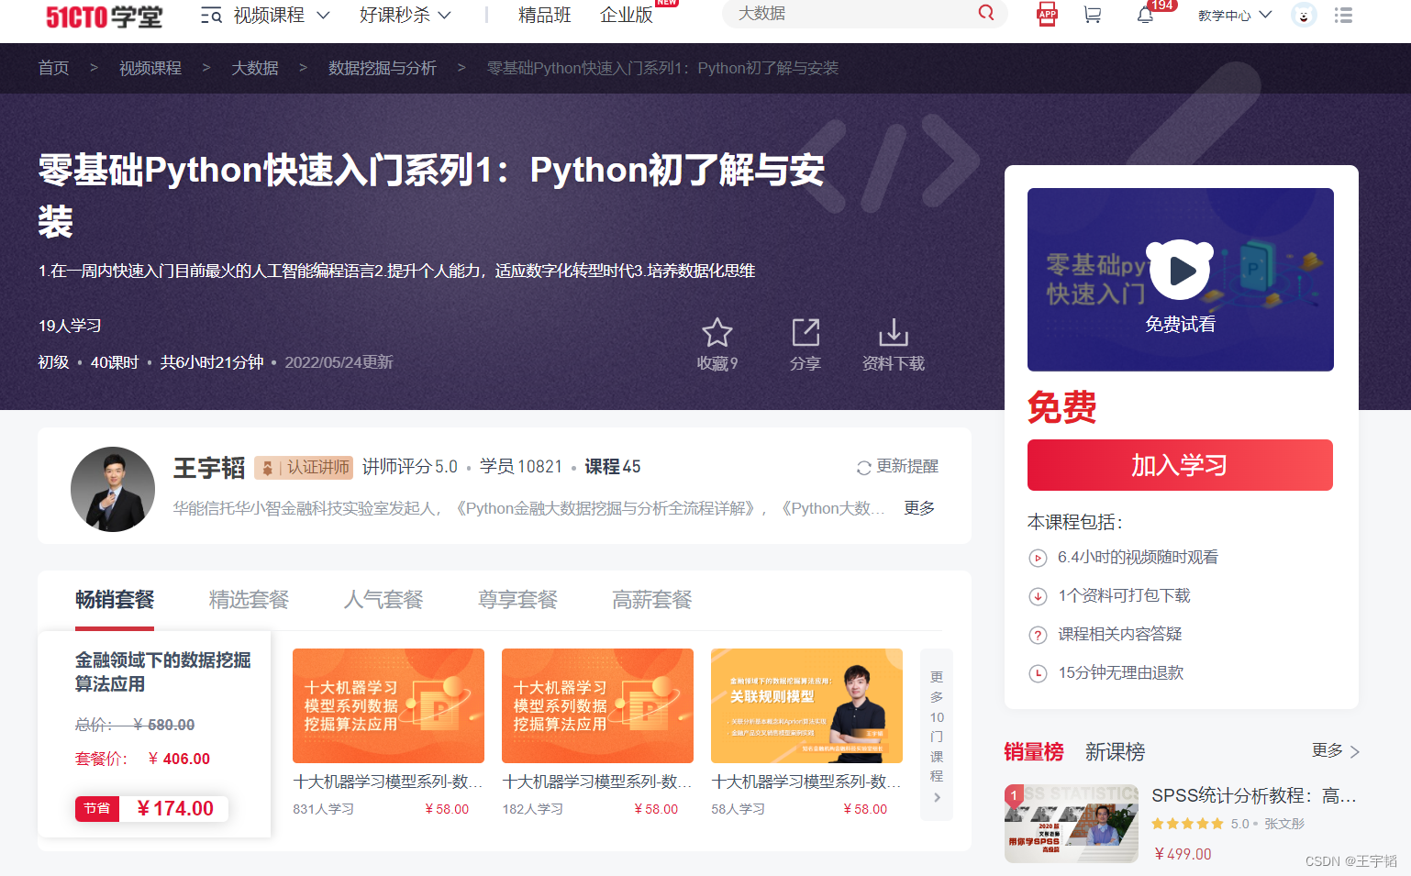Switch to 新课榜 ranking tab
This screenshot has width=1411, height=876.
[1115, 752]
